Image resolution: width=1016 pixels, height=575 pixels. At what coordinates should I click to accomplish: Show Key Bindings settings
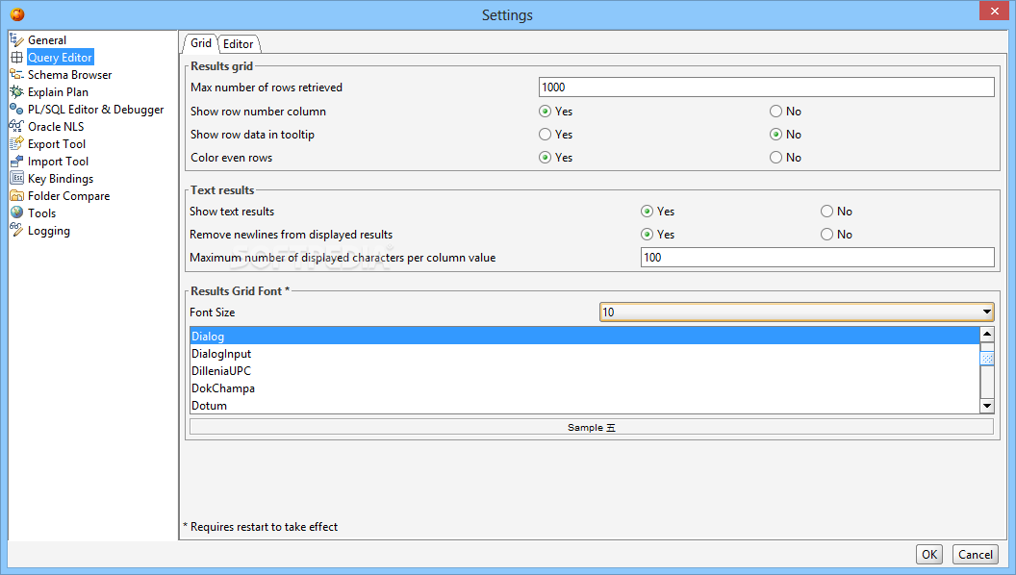click(61, 178)
